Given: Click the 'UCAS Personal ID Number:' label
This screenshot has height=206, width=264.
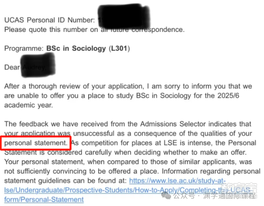Looking at the screenshot, I should (50, 20).
